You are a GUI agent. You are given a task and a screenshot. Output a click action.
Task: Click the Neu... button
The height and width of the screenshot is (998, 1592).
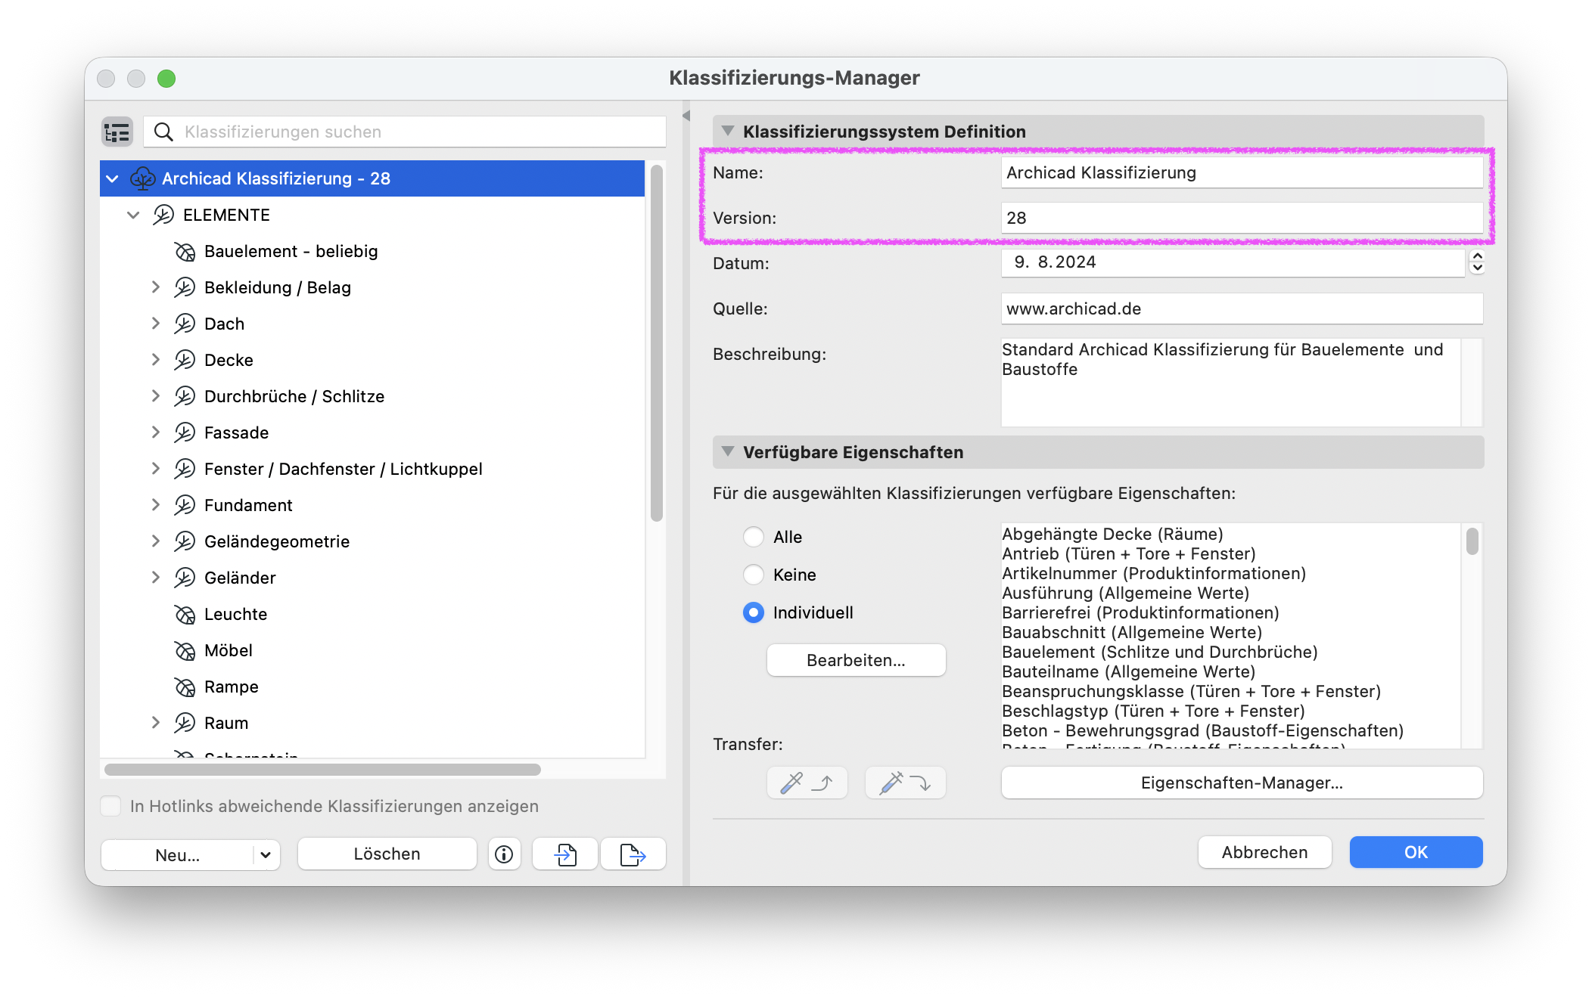[178, 855]
